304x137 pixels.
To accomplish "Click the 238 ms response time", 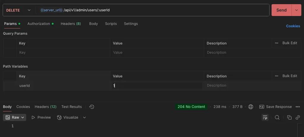I will 220,107.
